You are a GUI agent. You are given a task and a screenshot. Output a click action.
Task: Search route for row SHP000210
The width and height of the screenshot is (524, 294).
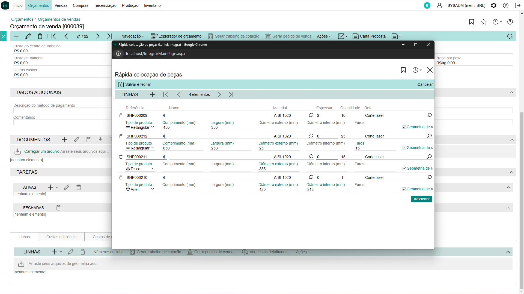(429, 177)
